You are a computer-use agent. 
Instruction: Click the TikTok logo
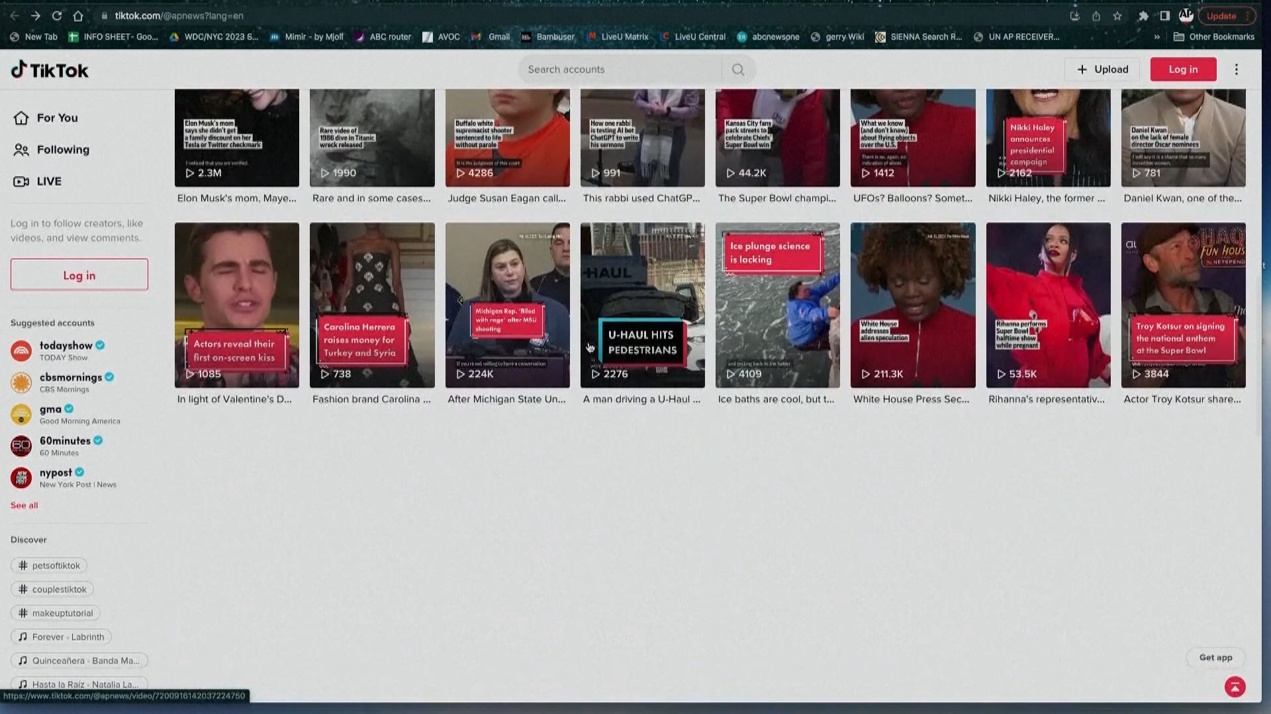point(50,70)
